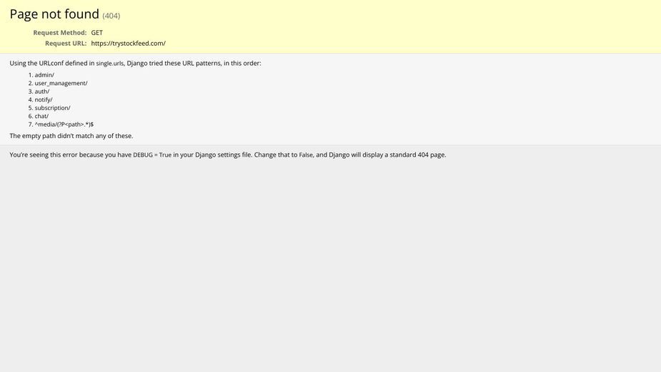Click the 'False' code word
661x372 pixels.
click(306, 155)
